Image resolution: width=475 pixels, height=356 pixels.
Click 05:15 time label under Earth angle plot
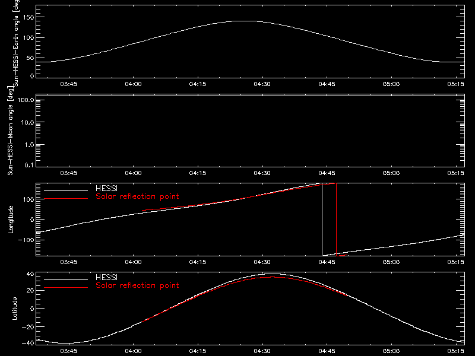(455, 84)
